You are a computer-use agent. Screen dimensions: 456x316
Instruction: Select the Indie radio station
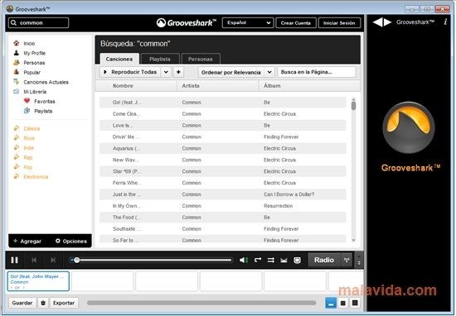pyautogui.click(x=28, y=148)
